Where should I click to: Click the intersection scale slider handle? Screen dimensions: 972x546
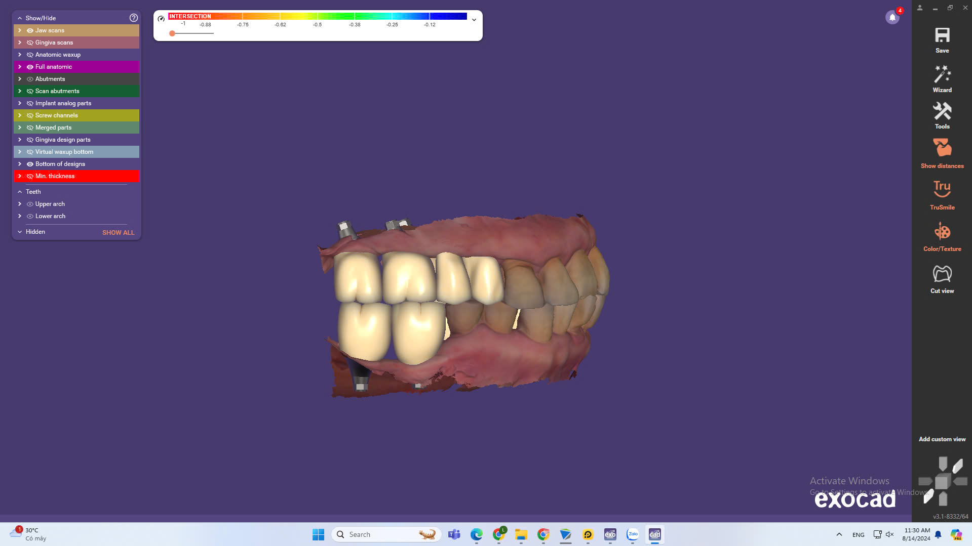click(172, 33)
